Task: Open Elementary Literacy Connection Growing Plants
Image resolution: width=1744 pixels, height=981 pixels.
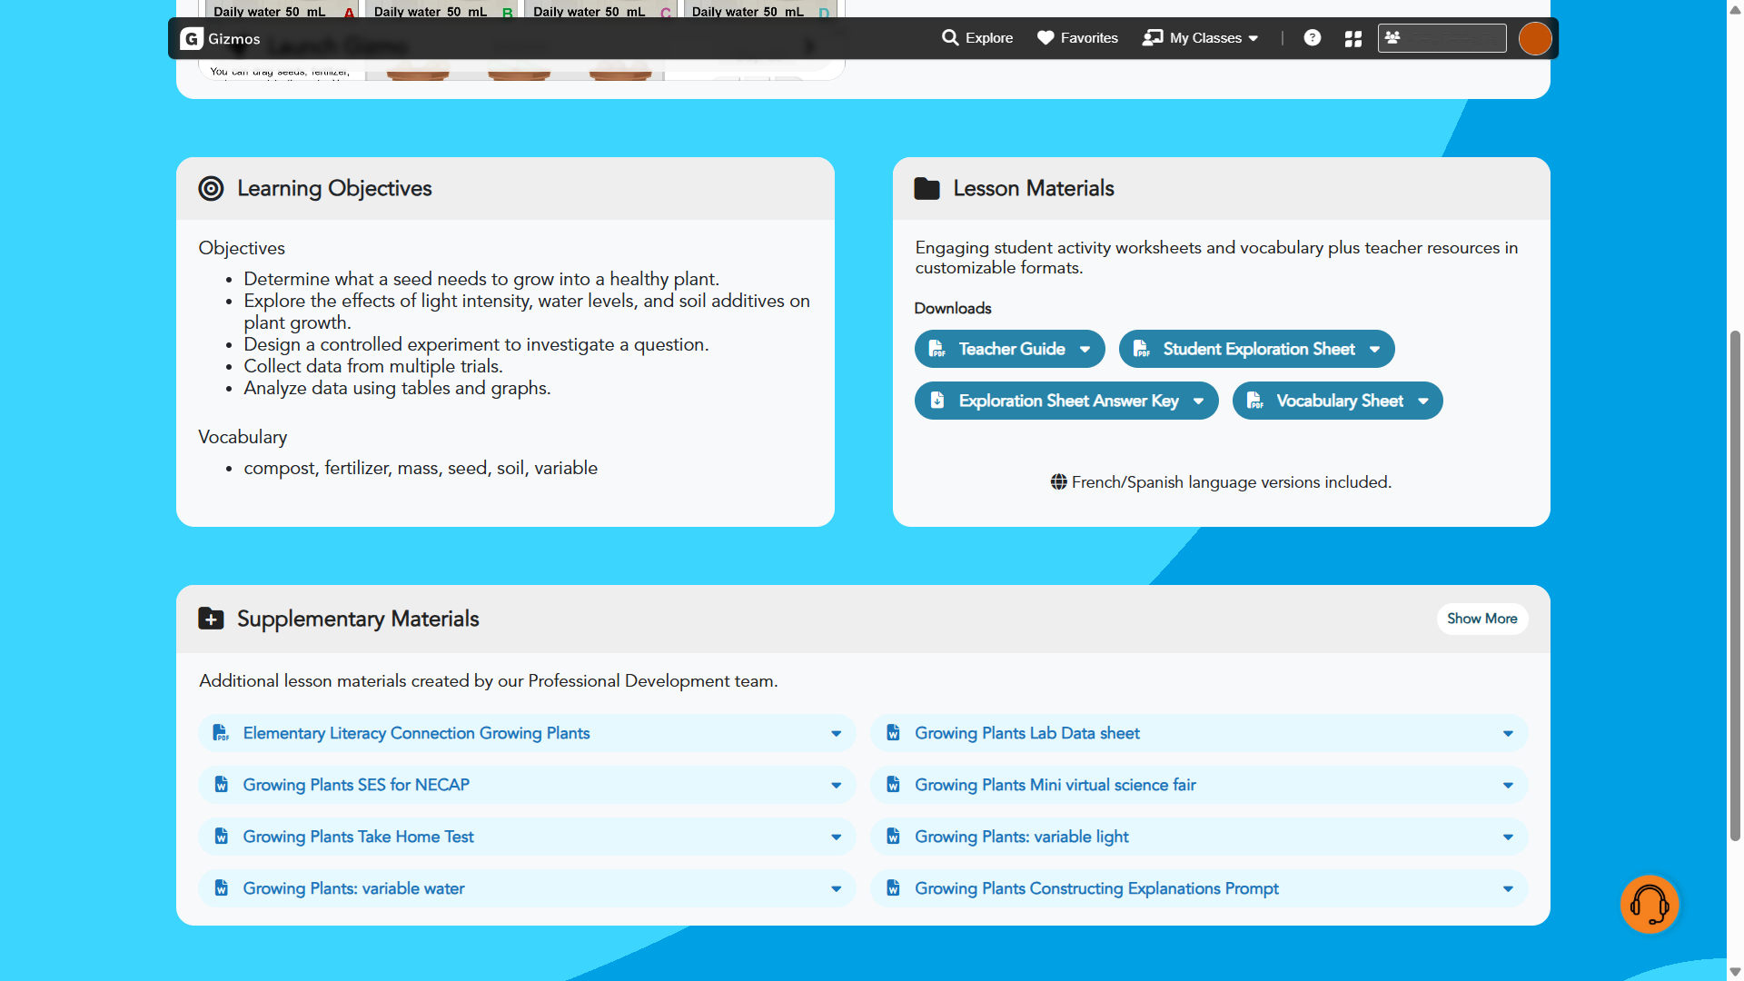Action: (416, 733)
